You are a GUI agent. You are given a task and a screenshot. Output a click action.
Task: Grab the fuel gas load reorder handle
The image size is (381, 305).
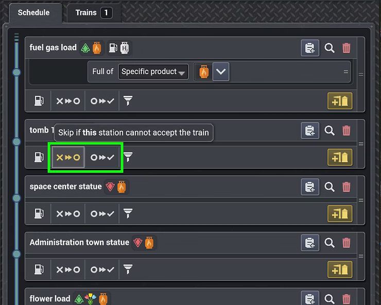[x=361, y=75]
